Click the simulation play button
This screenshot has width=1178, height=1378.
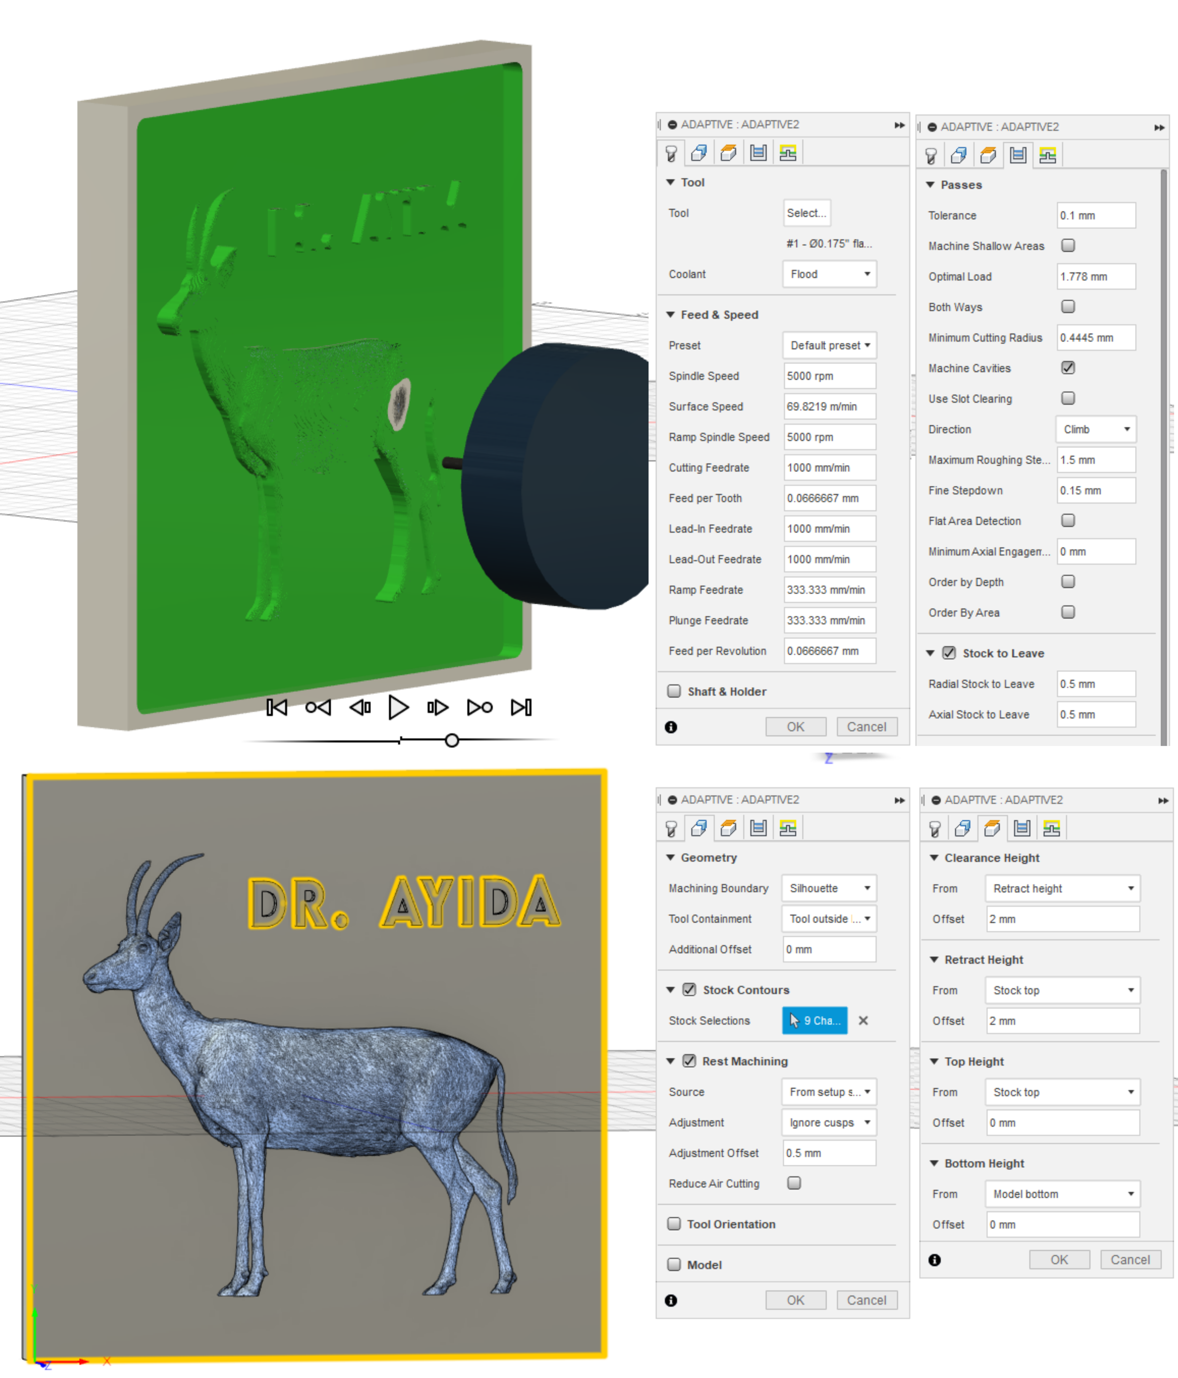click(398, 707)
